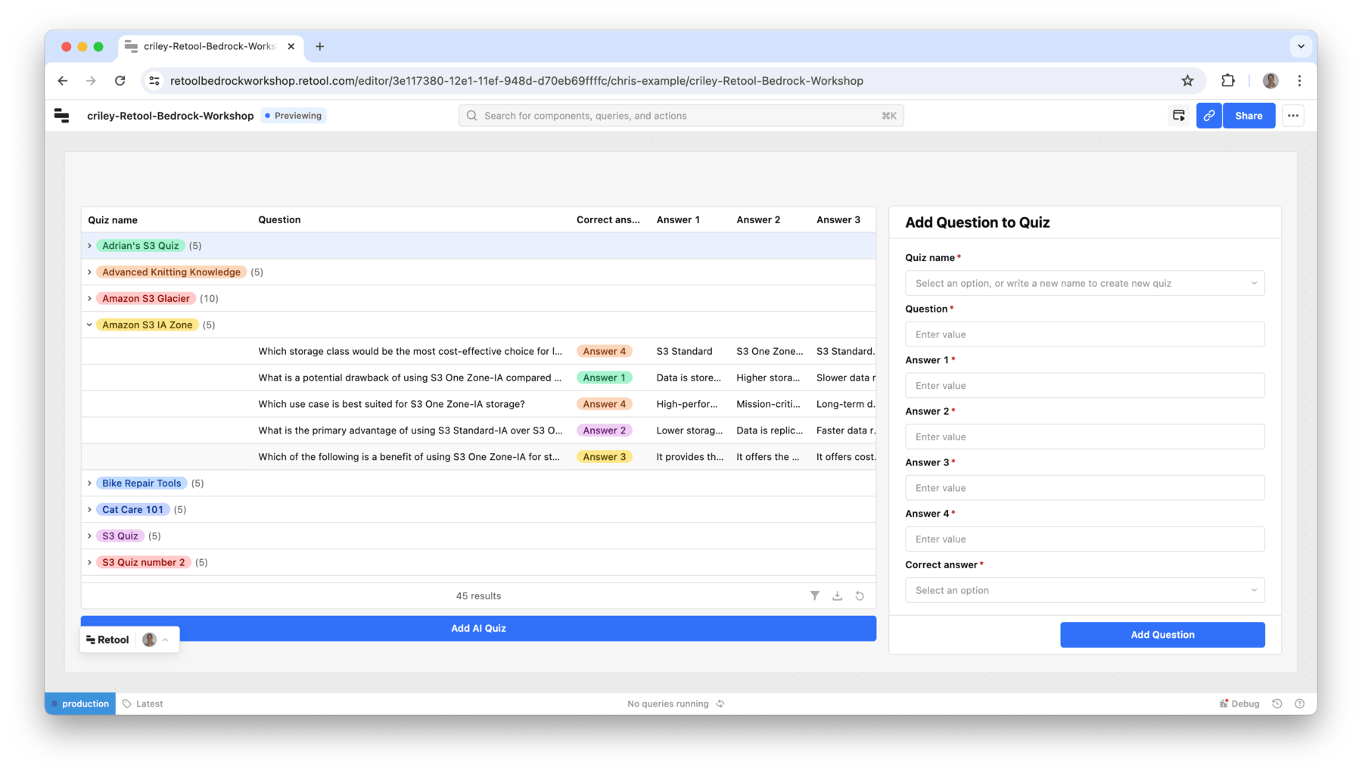The width and height of the screenshot is (1362, 774).
Task: Expand the S3 Quiz group
Action: [89, 536]
